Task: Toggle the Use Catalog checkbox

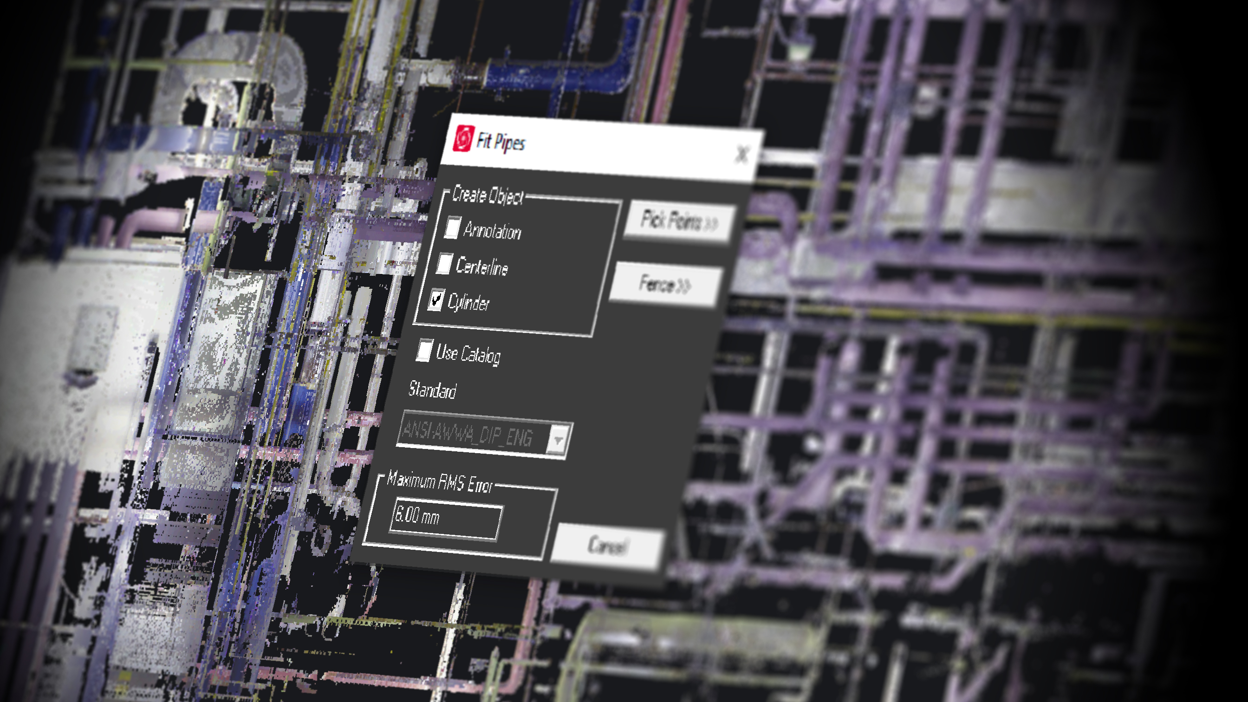Action: 424,350
